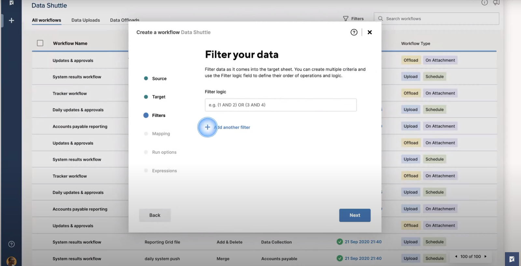Click the Filters button label

tap(357, 19)
